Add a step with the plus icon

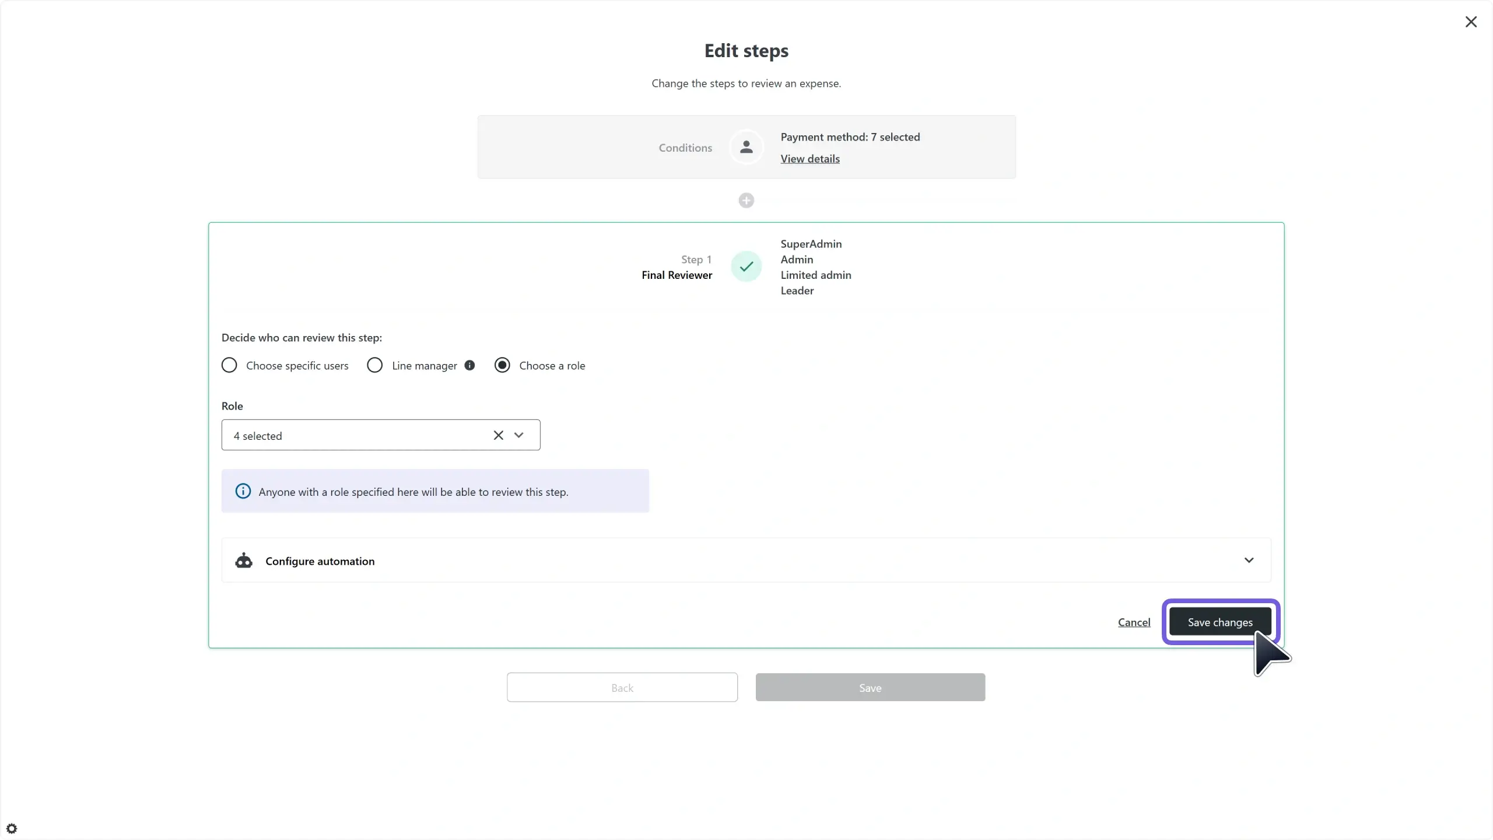(746, 201)
